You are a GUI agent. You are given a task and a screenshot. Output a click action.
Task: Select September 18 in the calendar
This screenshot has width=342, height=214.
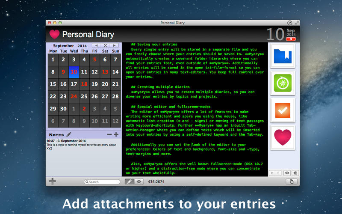click(x=84, y=84)
